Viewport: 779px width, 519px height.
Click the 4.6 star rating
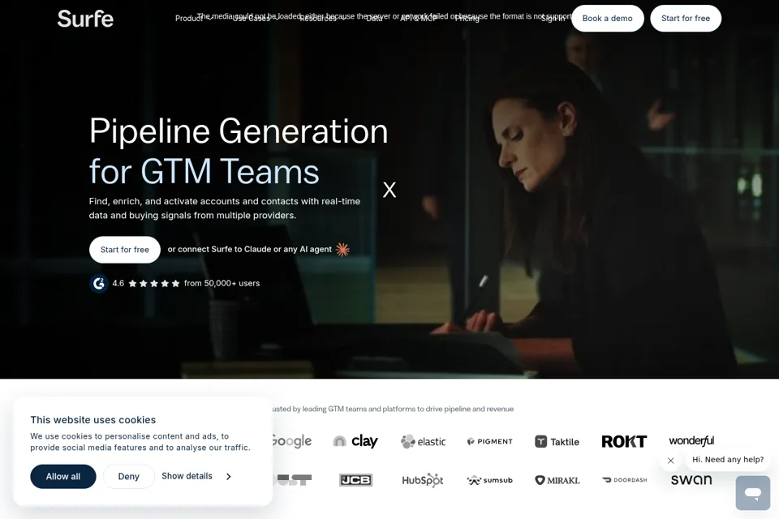146,283
